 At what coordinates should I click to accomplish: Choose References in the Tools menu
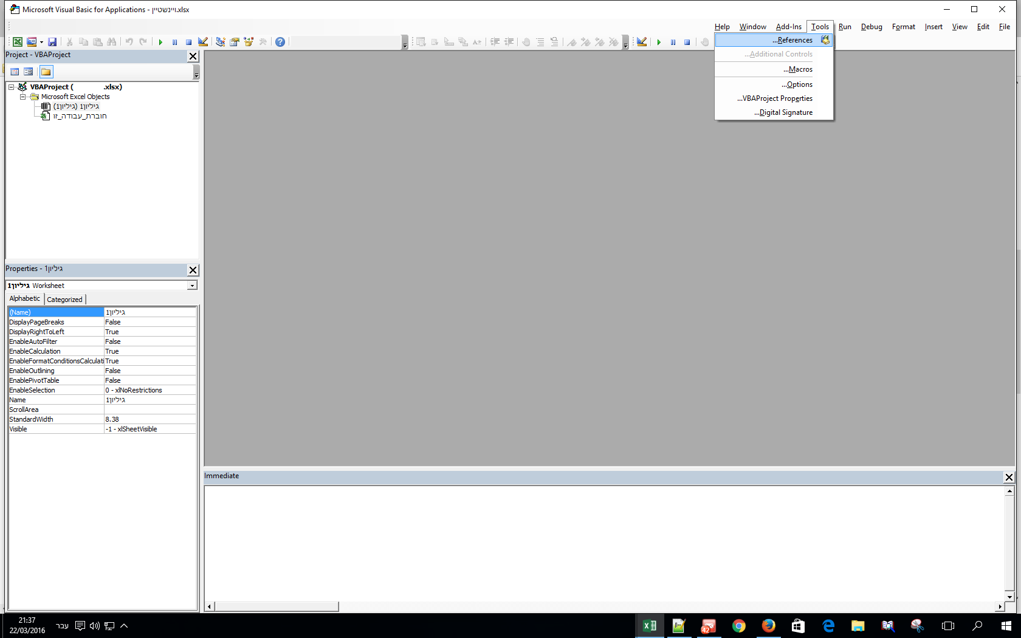point(774,40)
